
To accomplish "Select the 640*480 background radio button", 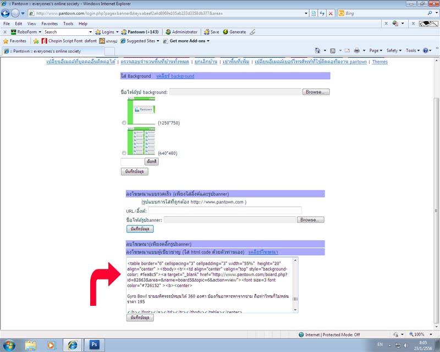I will point(124,153).
